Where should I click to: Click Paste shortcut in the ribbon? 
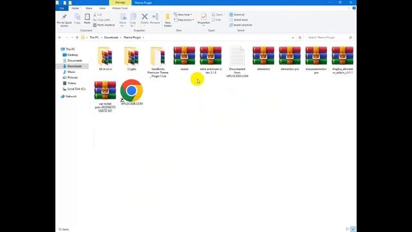click(x=104, y=25)
